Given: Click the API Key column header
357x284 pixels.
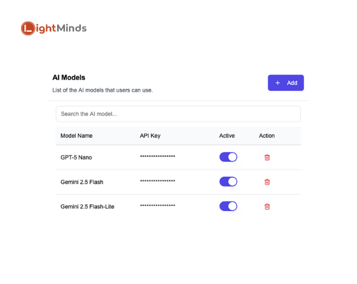Looking at the screenshot, I should [151, 135].
